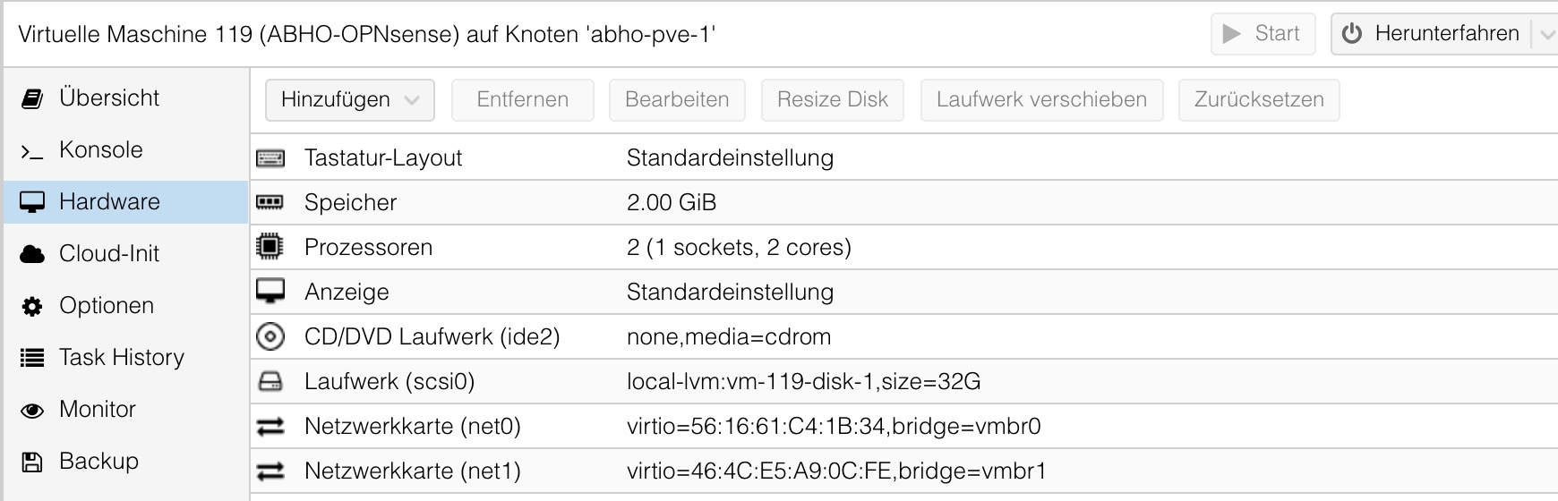Select the Speicher 2.00 GiB row
The image size is (1558, 501).
coord(904,202)
